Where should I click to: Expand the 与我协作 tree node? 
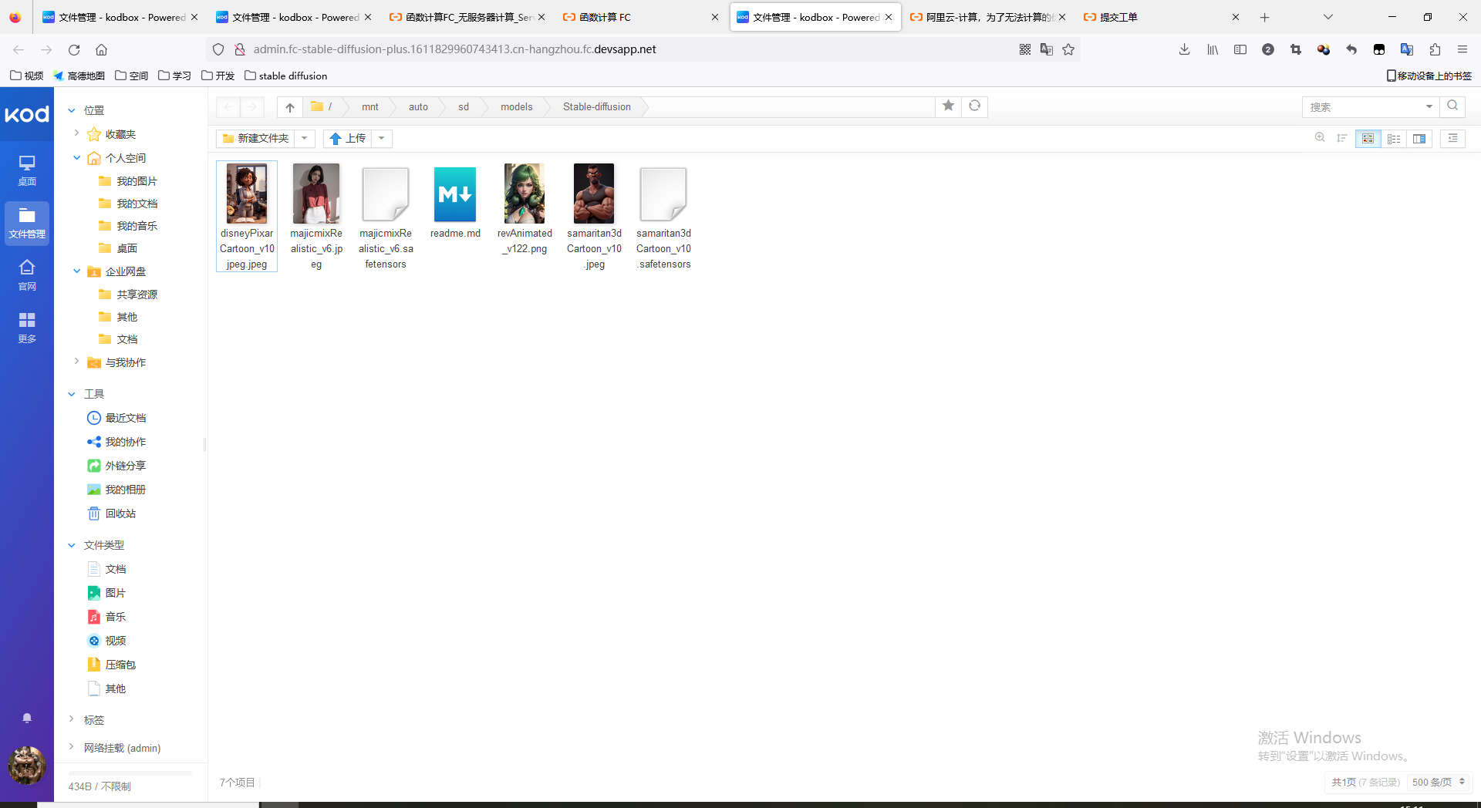coord(76,361)
